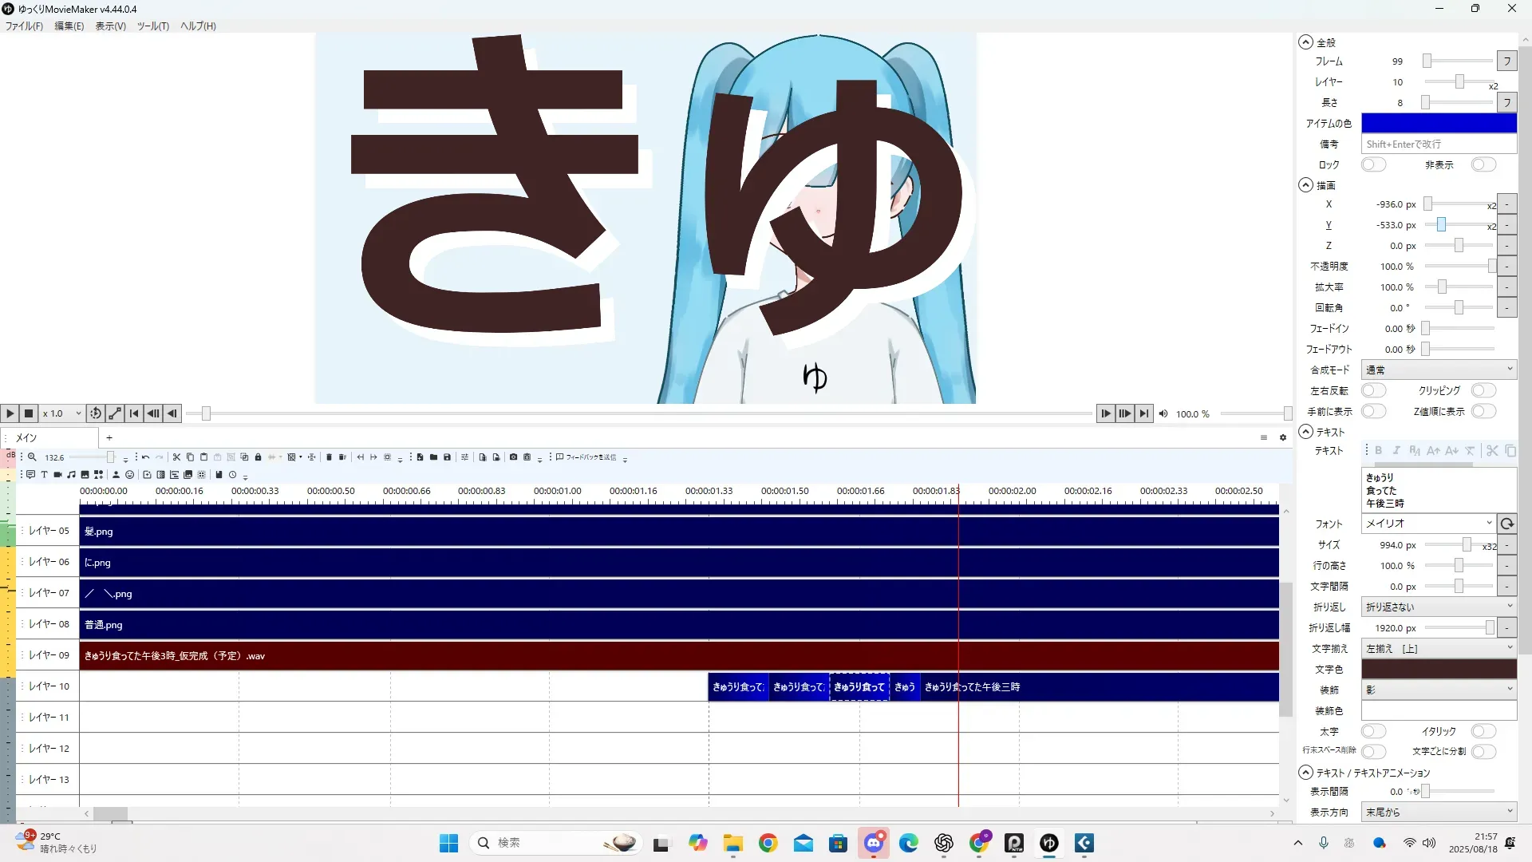Collapse the 描画 section expander
The height and width of the screenshot is (862, 1532).
[1305, 185]
